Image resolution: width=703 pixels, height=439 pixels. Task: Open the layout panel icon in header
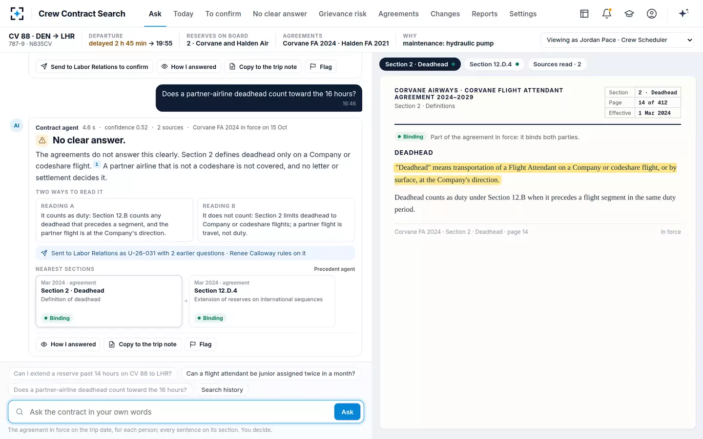(x=584, y=14)
